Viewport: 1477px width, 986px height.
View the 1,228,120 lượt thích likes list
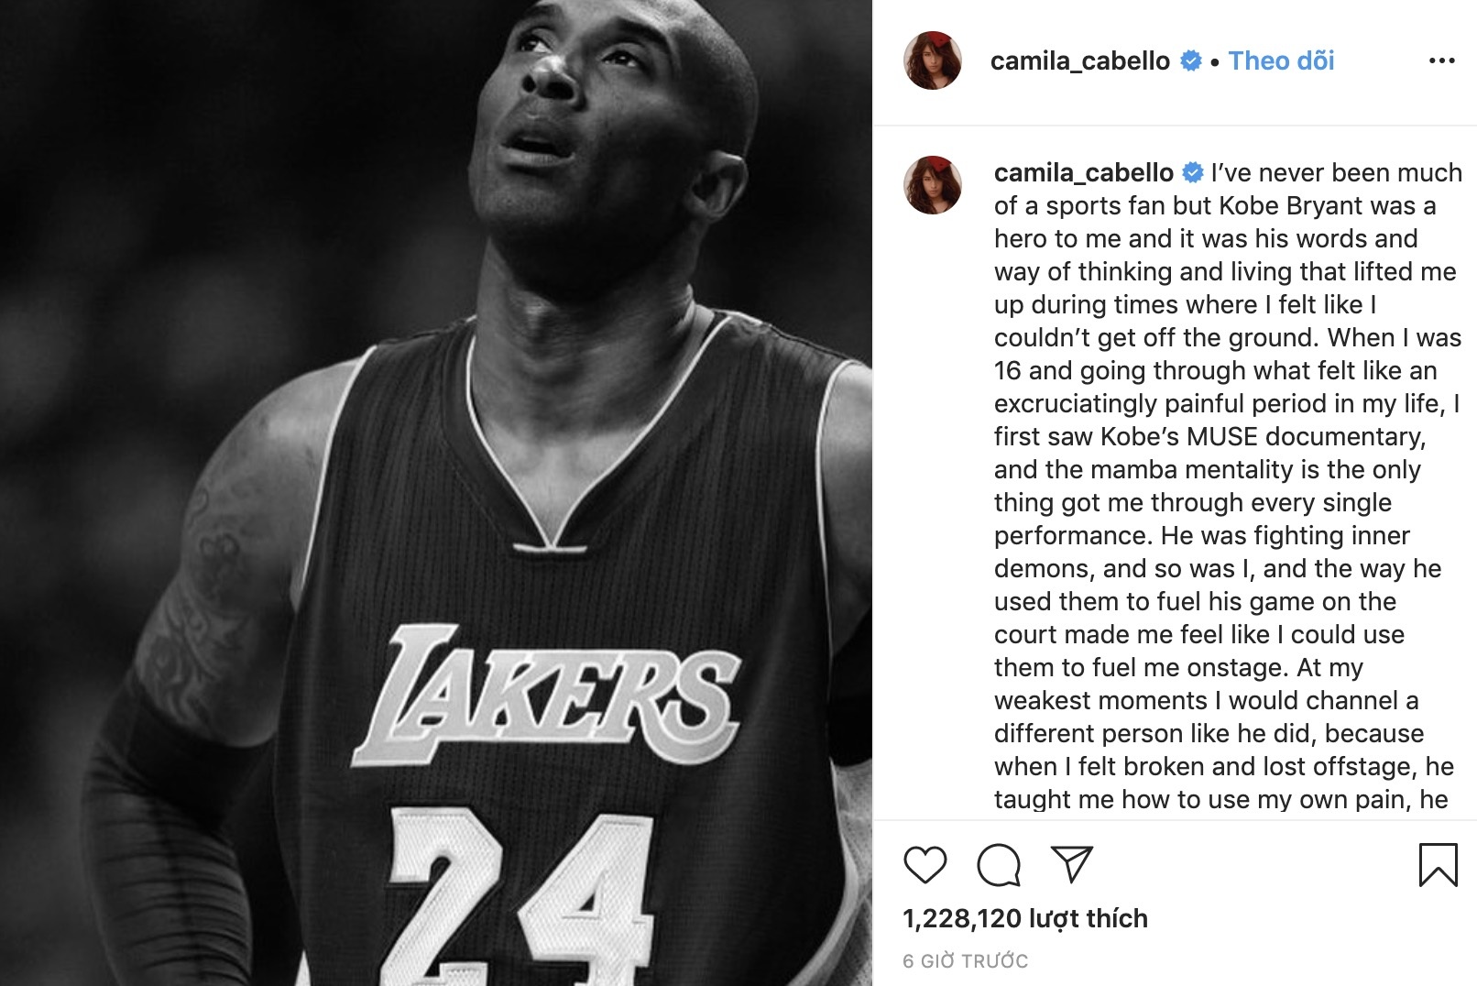[x=1024, y=918]
